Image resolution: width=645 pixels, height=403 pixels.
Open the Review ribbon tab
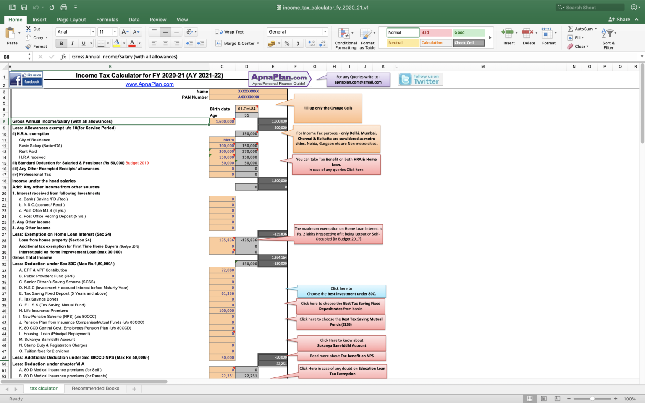[158, 20]
